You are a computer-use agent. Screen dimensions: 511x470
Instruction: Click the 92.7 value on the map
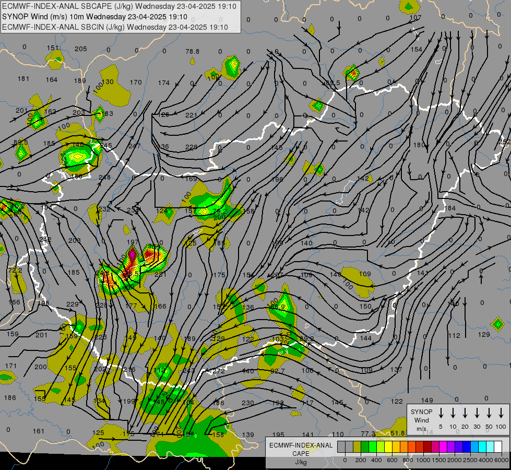pos(277,371)
